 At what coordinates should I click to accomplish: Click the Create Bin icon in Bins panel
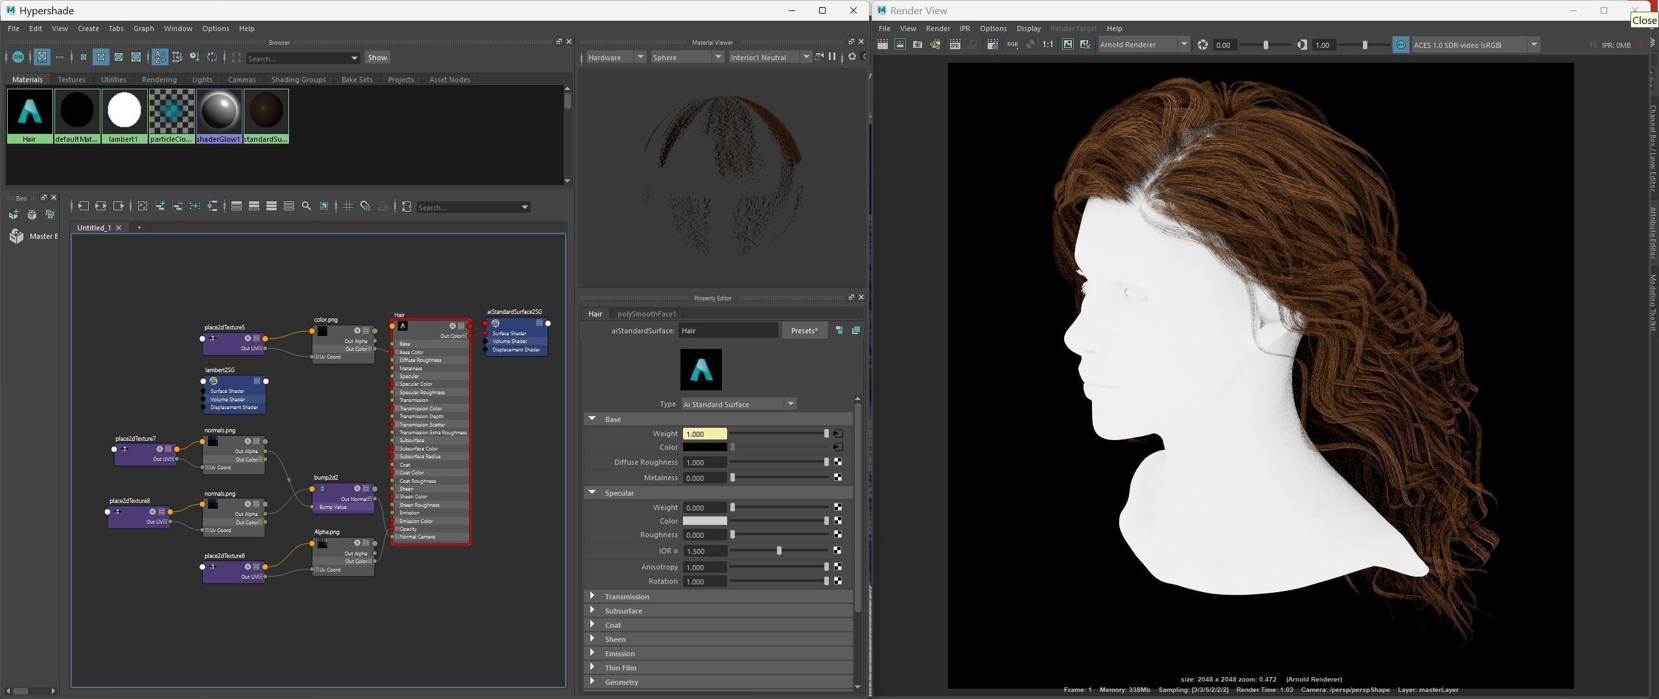click(14, 214)
